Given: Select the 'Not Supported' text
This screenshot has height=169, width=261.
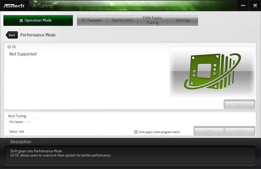Looking at the screenshot, I should point(23,54).
